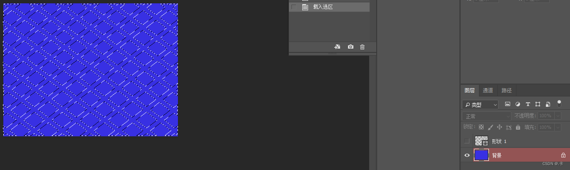Switch to the 通道 tab
Viewport: 570px width, 170px height.
(x=488, y=90)
